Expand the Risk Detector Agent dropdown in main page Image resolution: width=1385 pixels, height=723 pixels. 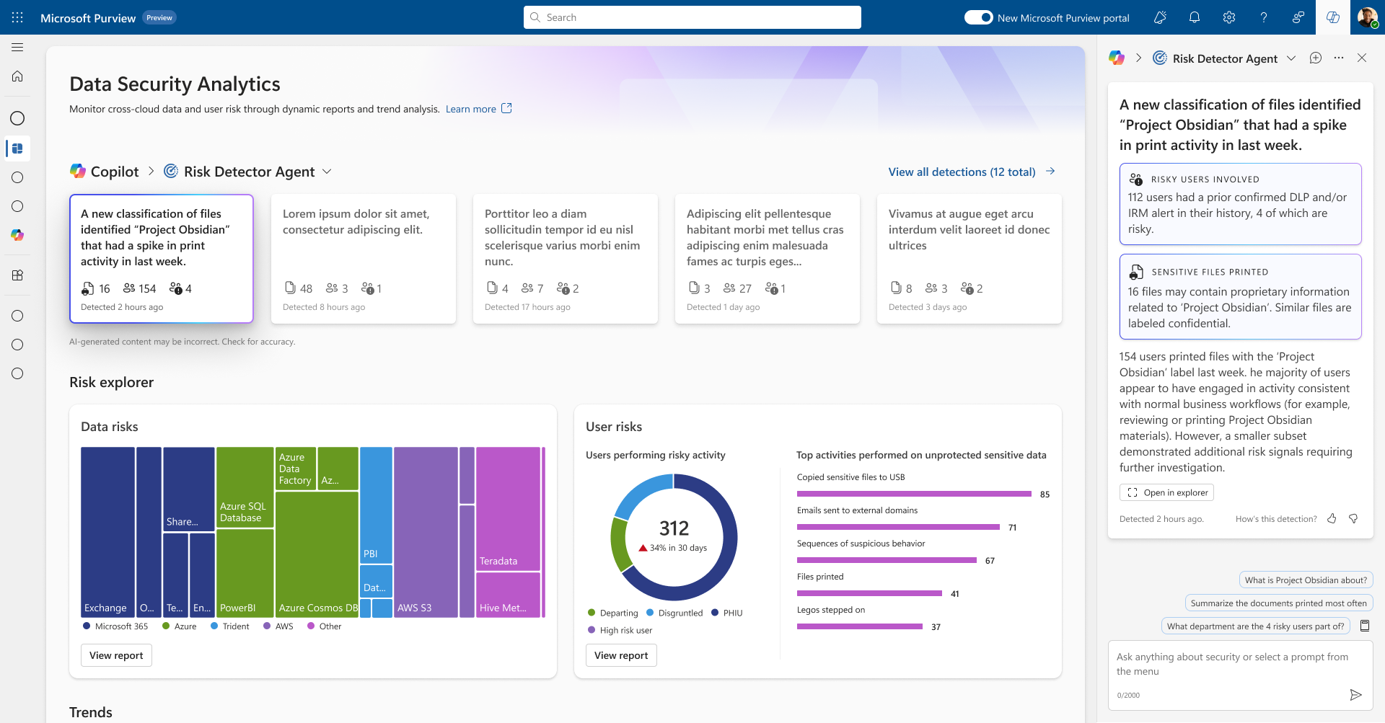[x=327, y=172]
